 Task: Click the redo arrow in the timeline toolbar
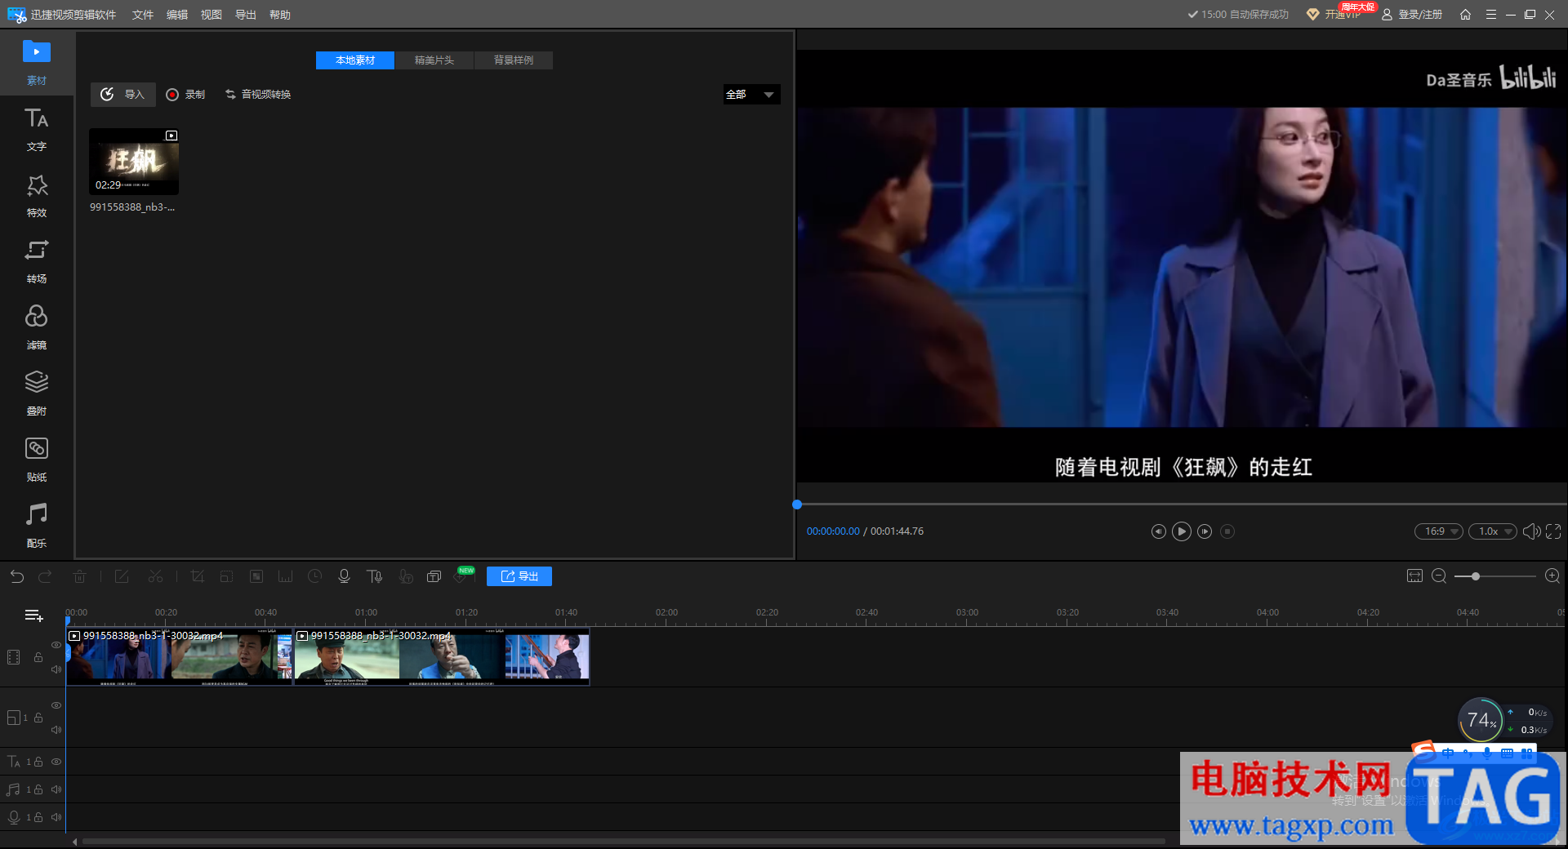pyautogui.click(x=46, y=576)
